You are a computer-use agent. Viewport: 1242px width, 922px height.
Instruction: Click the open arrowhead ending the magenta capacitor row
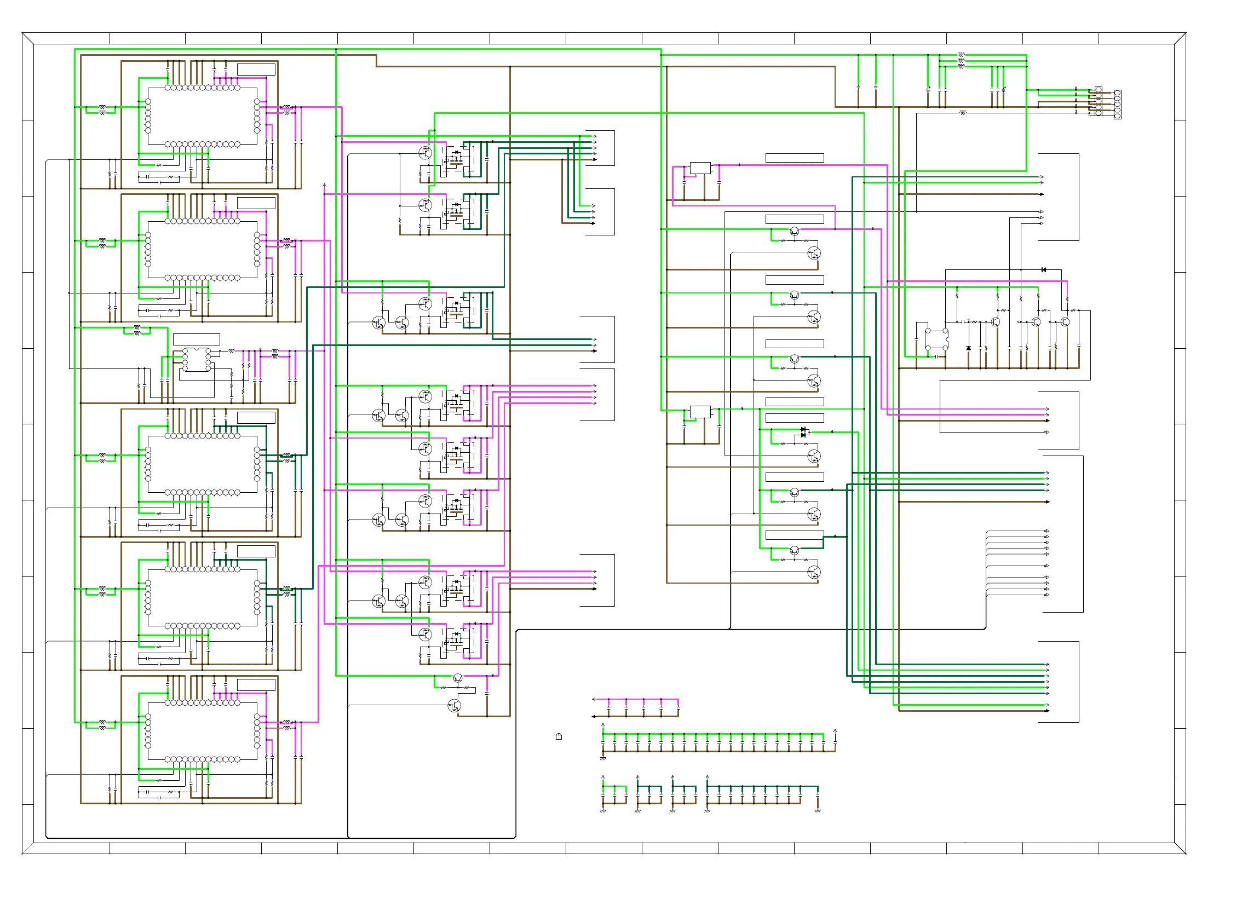click(594, 699)
